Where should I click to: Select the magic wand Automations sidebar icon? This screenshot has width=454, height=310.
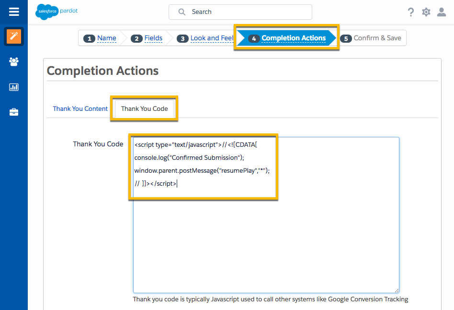(13, 36)
